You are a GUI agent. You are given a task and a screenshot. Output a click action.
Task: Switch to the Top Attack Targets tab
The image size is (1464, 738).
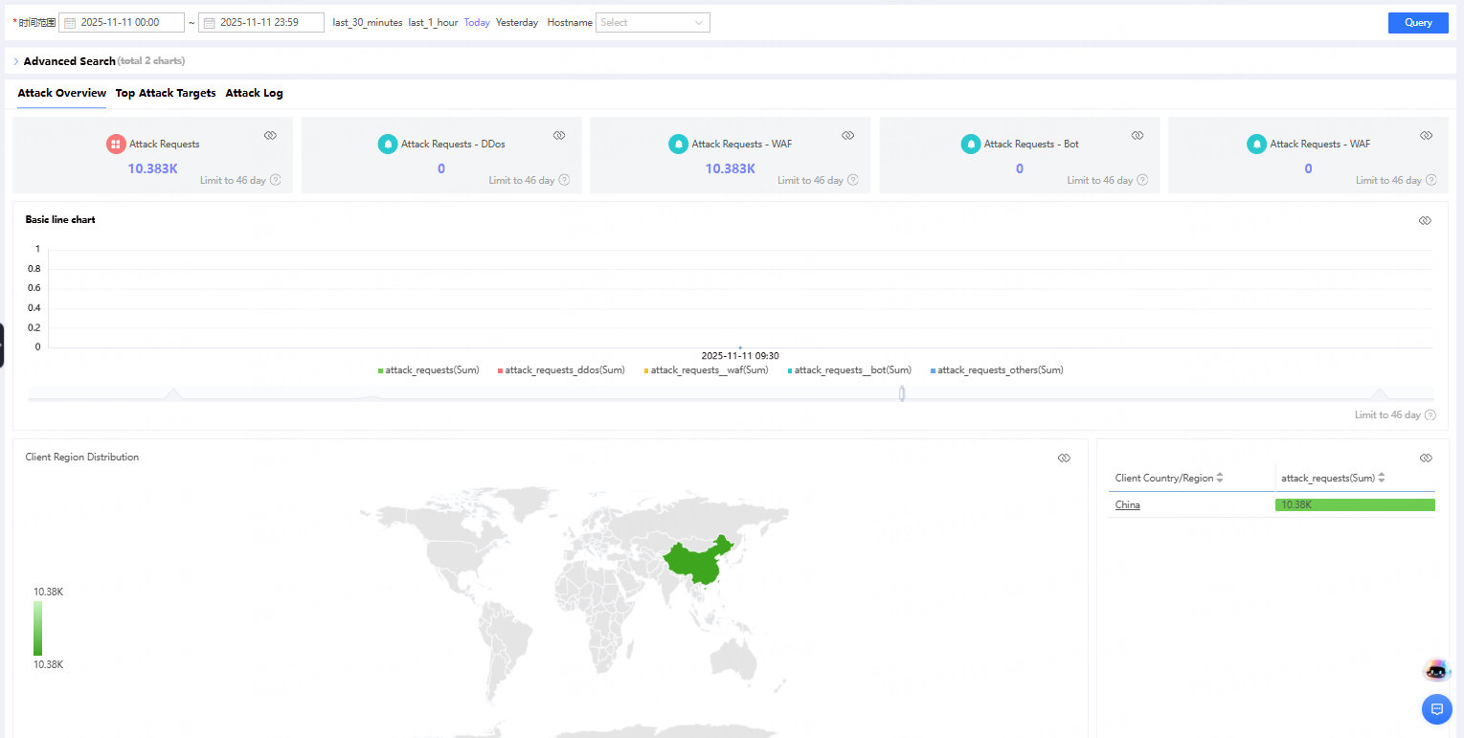166,94
